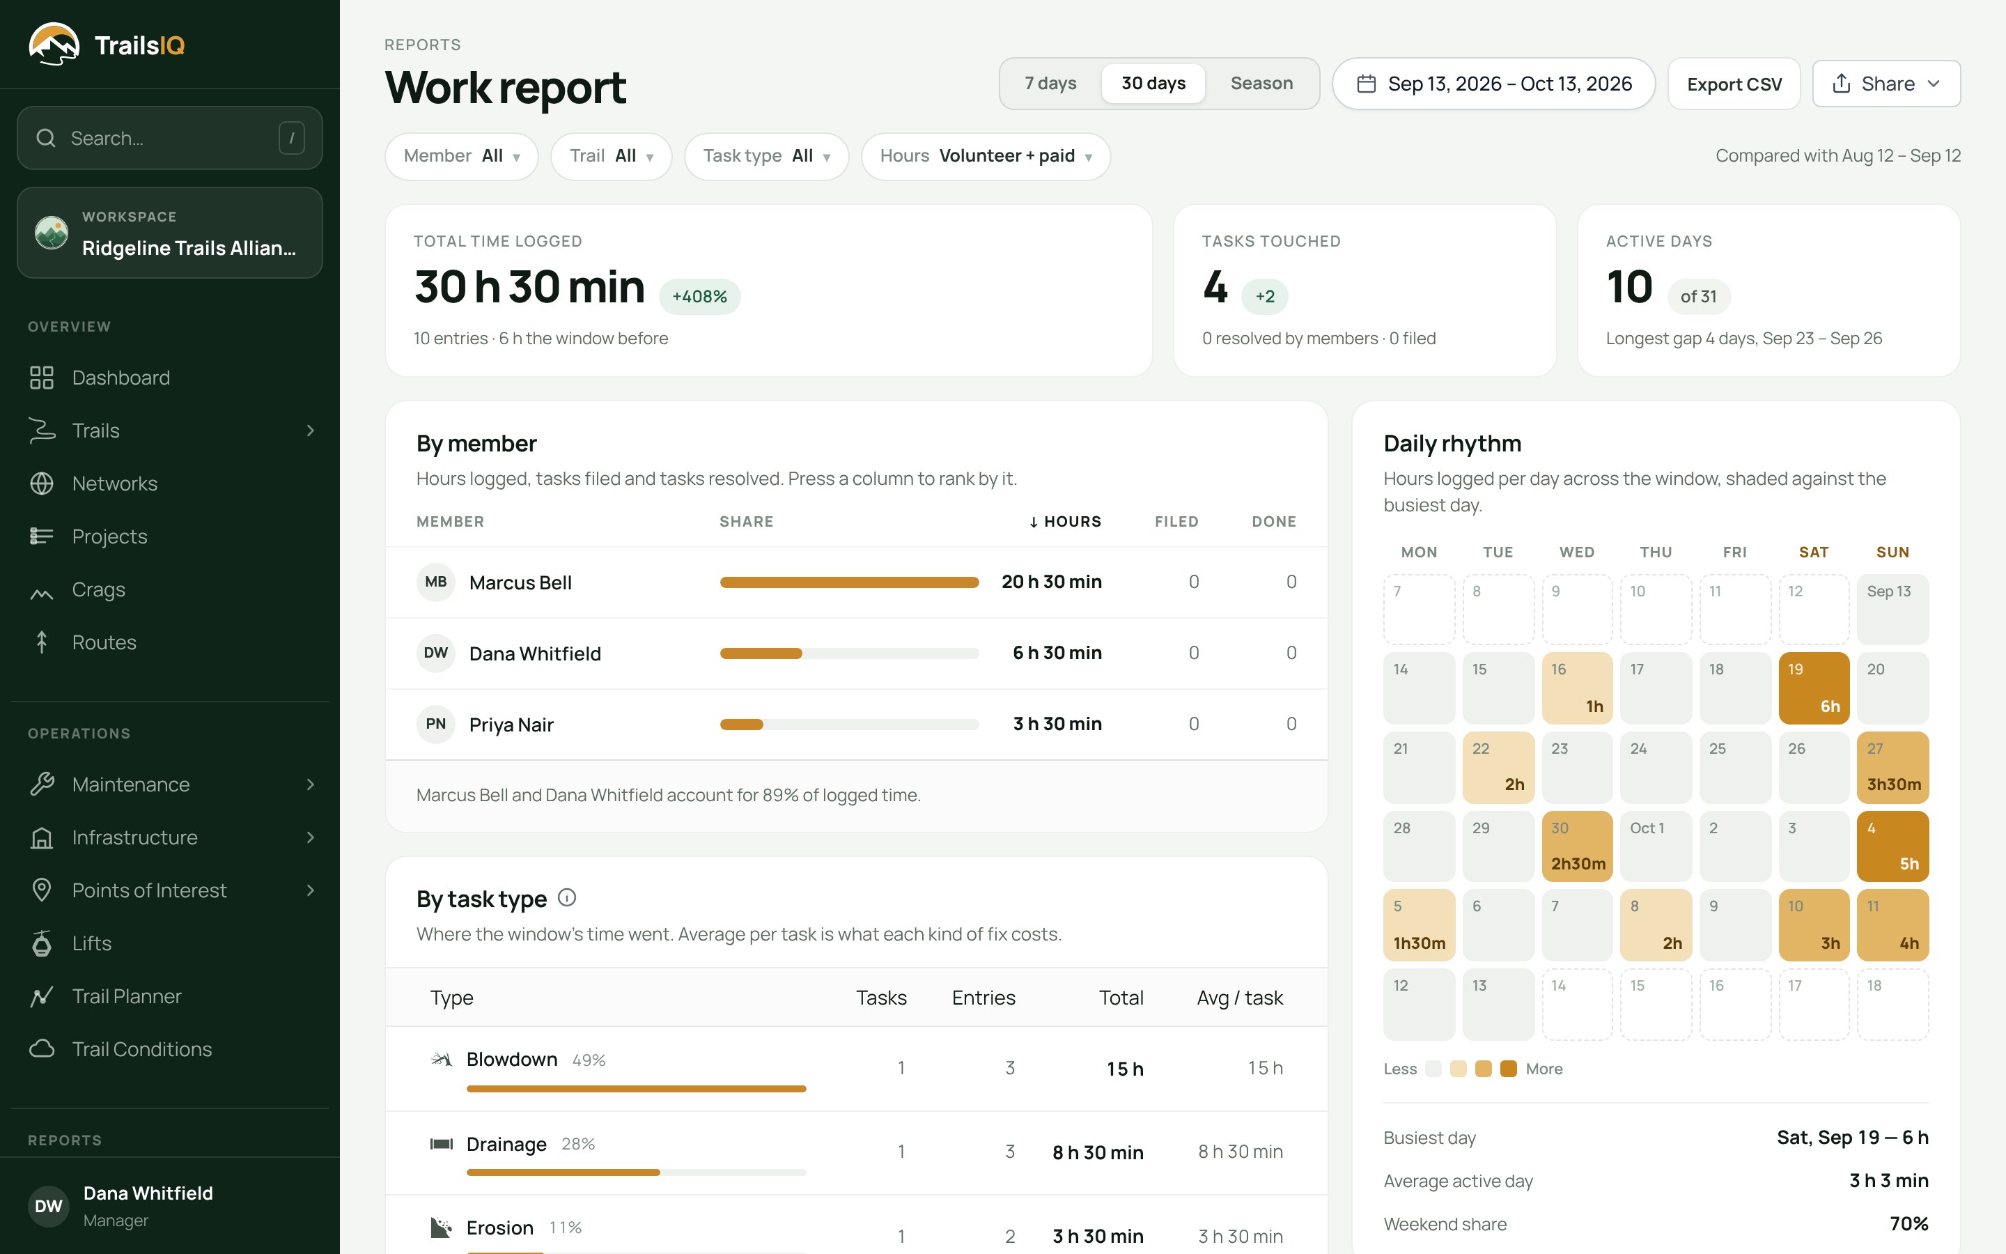Click the search input field
This screenshot has height=1254, width=2006.
pyautogui.click(x=170, y=138)
